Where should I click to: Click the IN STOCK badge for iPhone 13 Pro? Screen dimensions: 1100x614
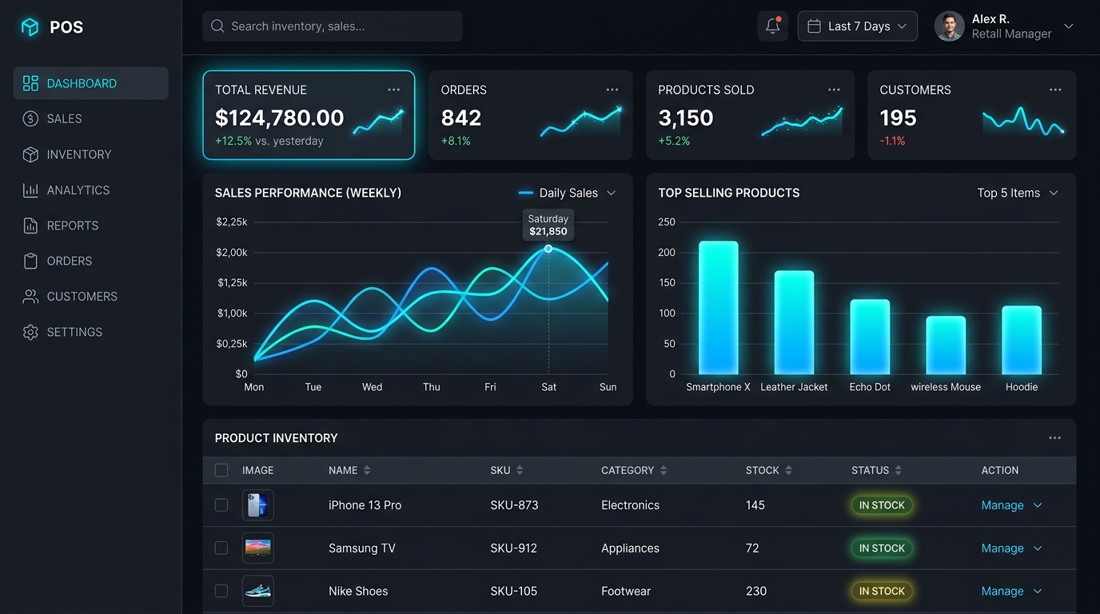pyautogui.click(x=882, y=505)
